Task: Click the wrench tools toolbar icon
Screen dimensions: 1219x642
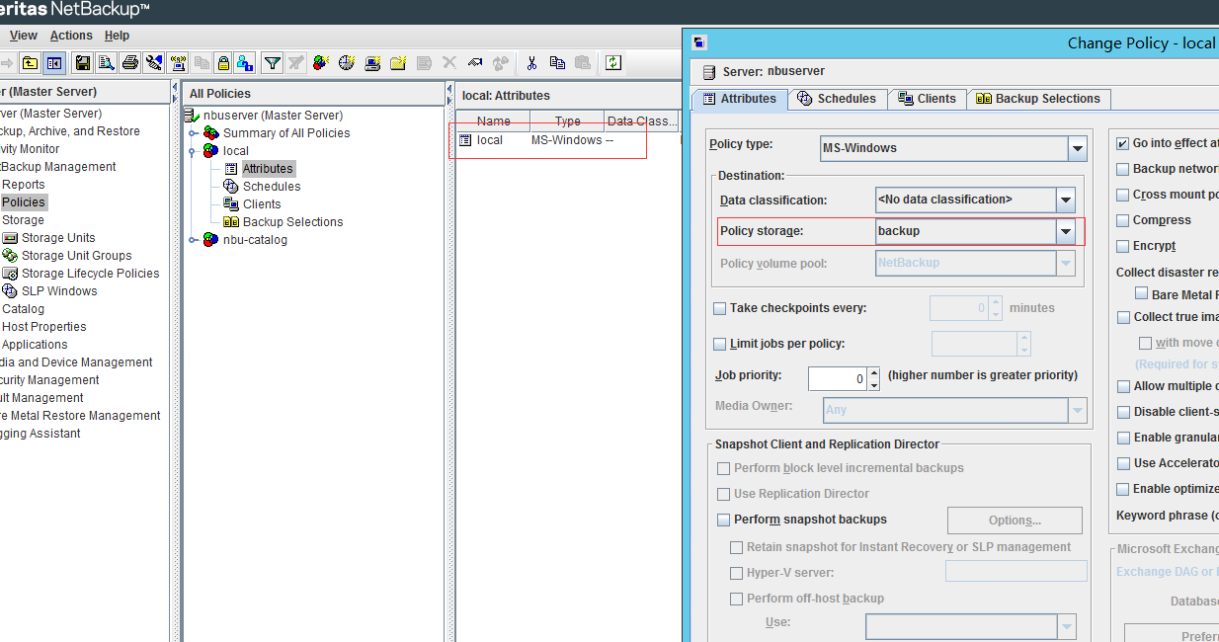Action: (153, 63)
